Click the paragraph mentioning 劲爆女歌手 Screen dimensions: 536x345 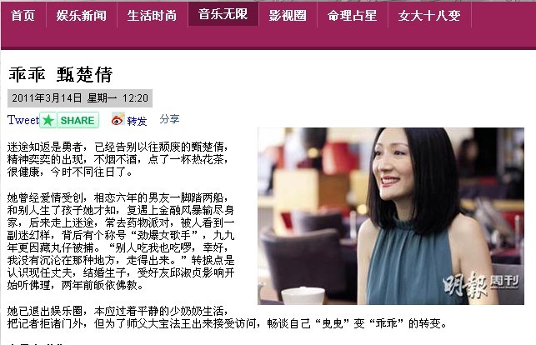(x=121, y=241)
